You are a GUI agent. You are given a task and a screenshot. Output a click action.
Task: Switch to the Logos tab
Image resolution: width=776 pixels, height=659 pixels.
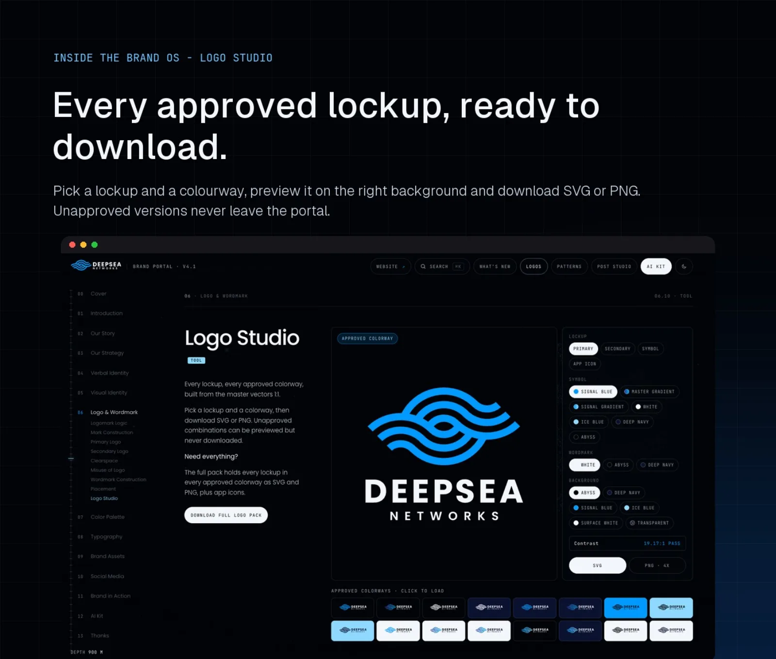(533, 266)
